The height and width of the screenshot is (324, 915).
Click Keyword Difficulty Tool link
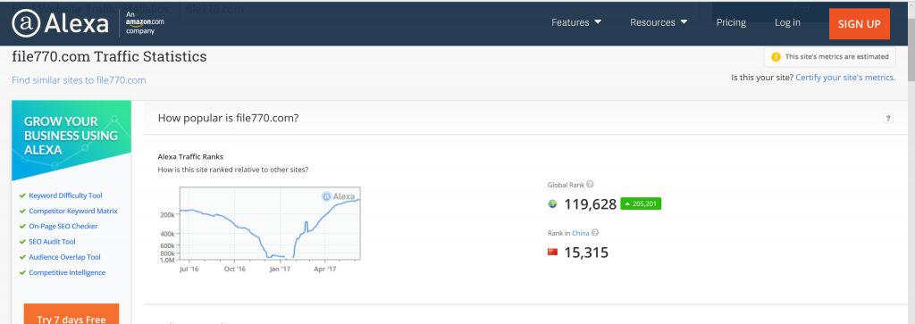65,195
